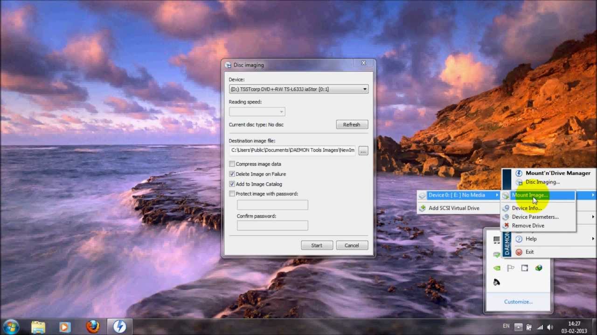Open Device Info... entry
597x335 pixels.
[538, 208]
